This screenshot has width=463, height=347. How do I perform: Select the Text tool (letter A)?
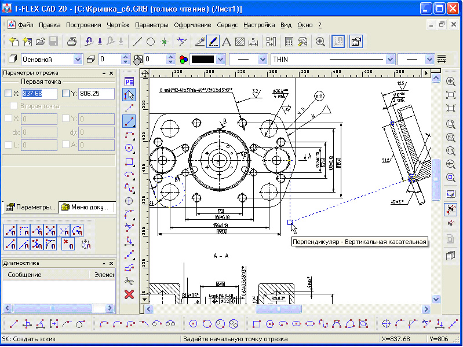(226, 42)
